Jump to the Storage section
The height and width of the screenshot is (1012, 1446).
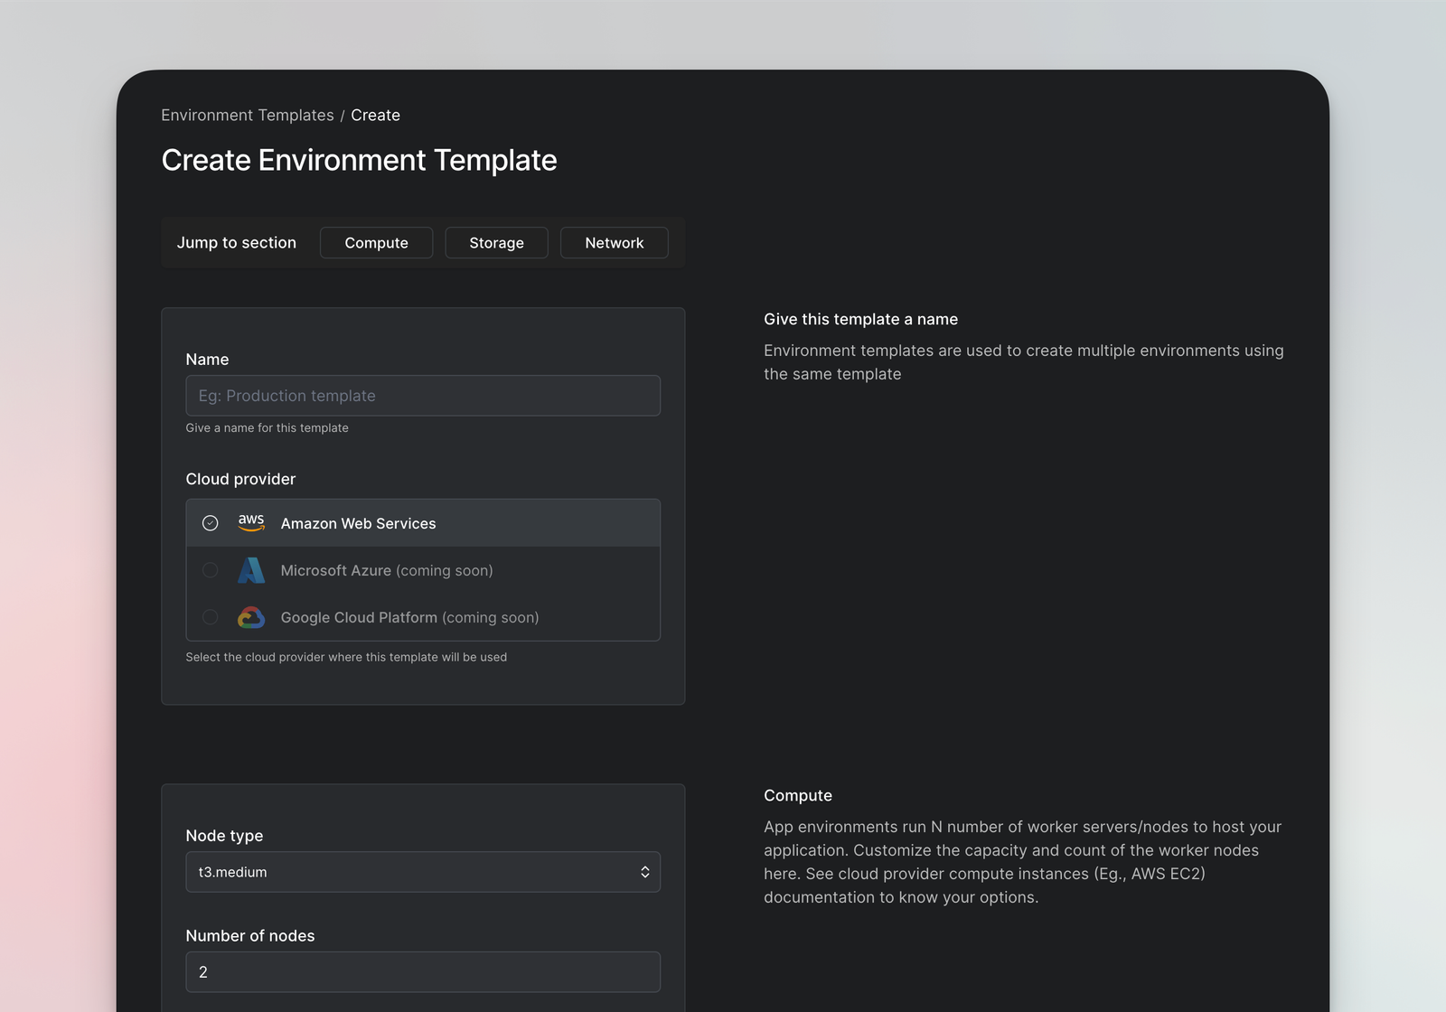click(x=496, y=243)
